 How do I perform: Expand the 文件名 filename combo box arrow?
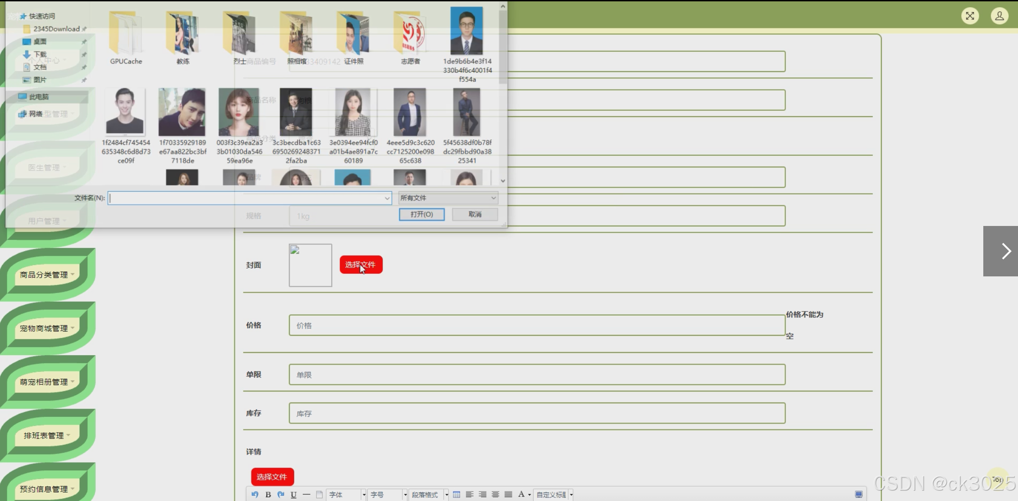[x=387, y=198]
